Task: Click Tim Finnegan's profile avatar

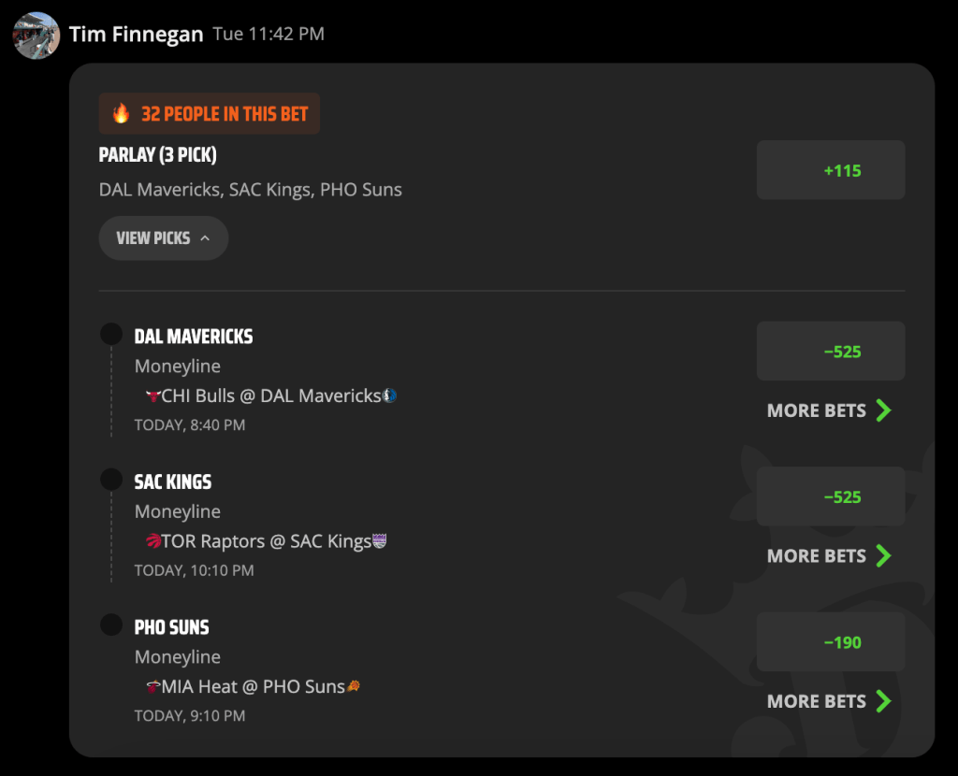Action: pos(36,36)
